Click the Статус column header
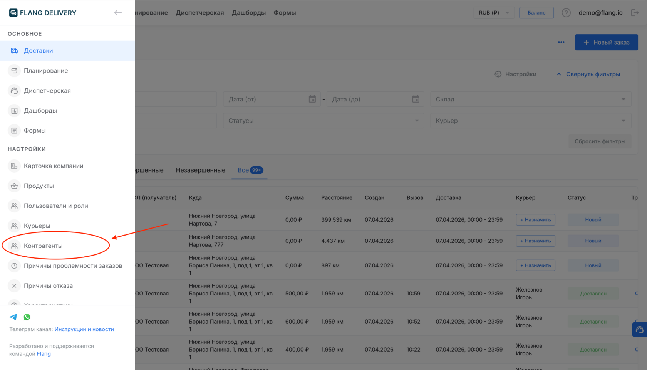Viewport: 647px width, 370px height. coord(577,198)
